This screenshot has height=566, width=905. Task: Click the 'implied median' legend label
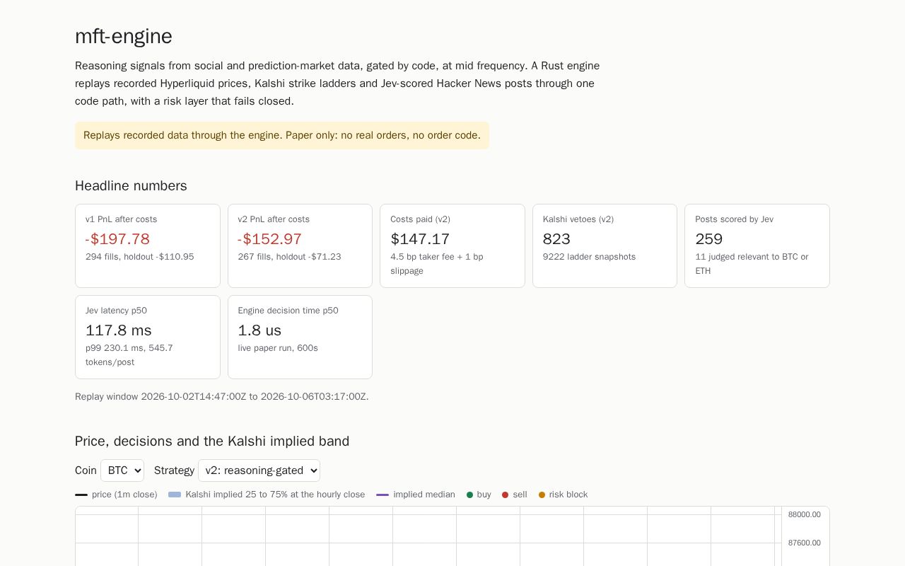tap(424, 495)
